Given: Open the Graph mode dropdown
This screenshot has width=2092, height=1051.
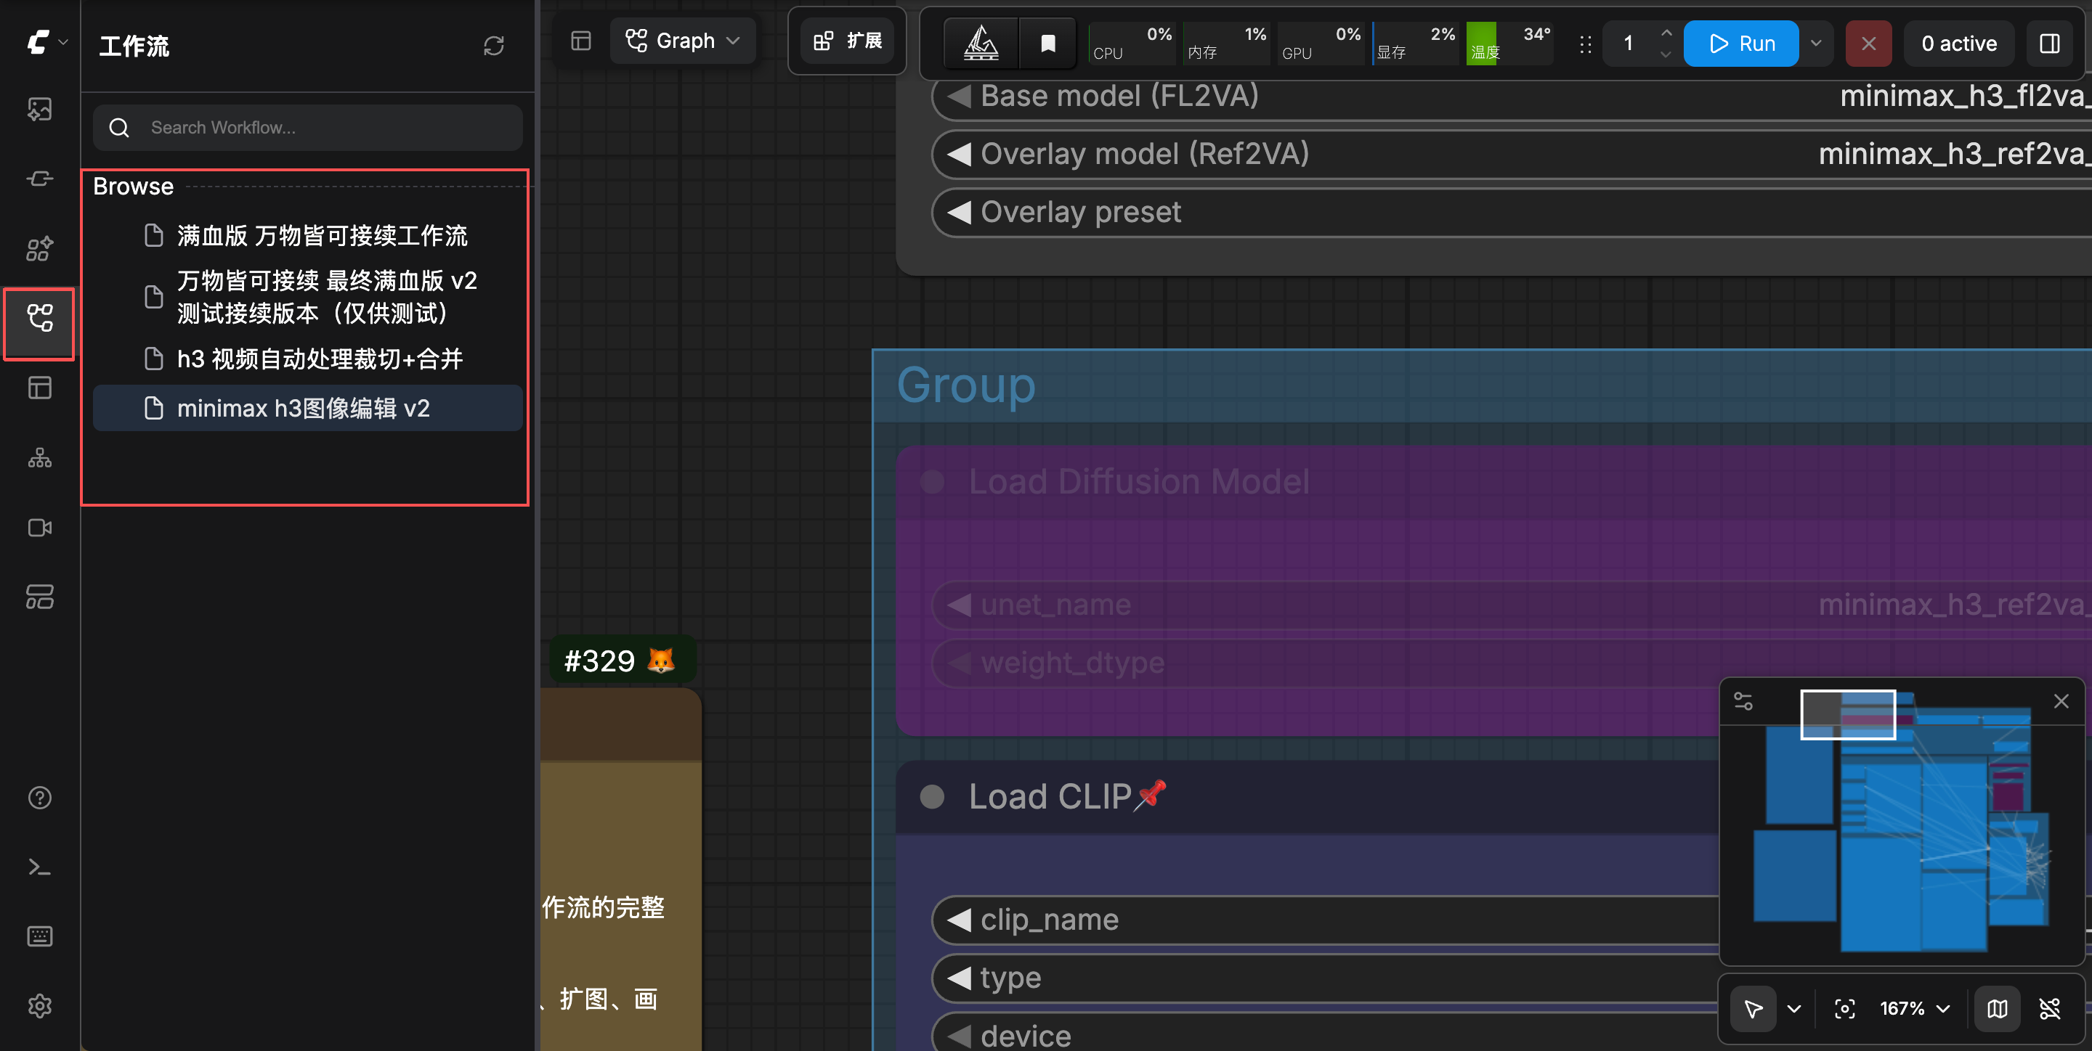Looking at the screenshot, I should (682, 41).
